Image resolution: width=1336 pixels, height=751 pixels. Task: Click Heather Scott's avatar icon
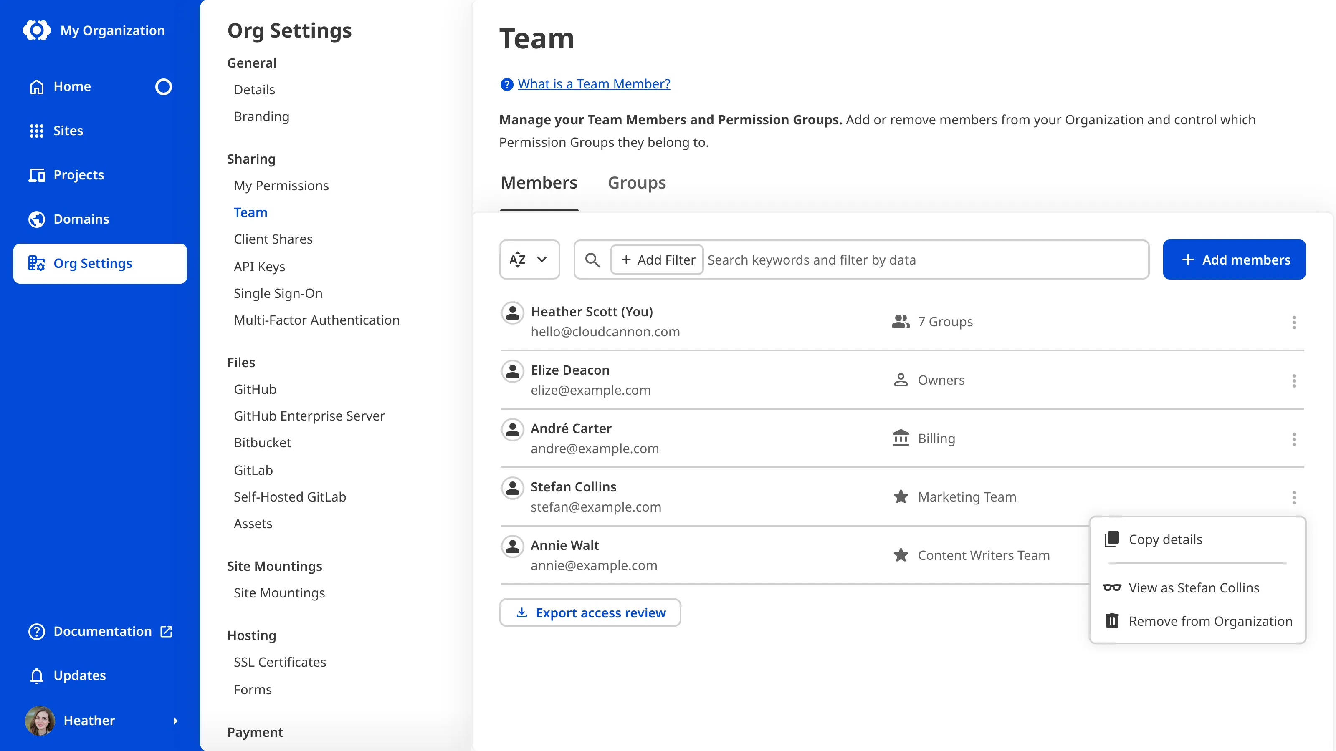[x=512, y=312]
